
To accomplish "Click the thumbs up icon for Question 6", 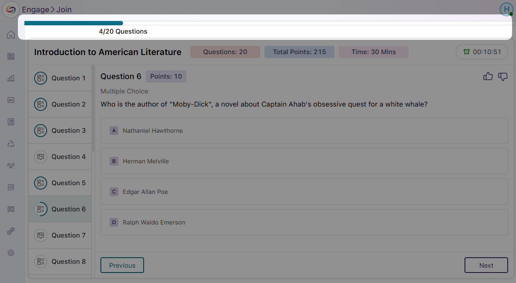I will [488, 77].
